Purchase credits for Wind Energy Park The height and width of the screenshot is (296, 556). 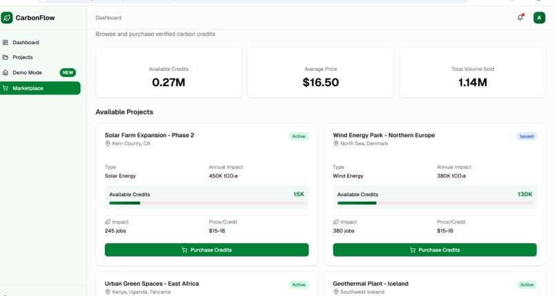click(x=435, y=250)
